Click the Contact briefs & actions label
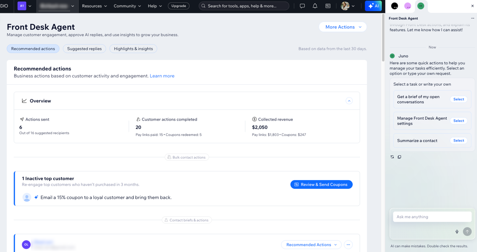477x252 pixels. coord(187,220)
